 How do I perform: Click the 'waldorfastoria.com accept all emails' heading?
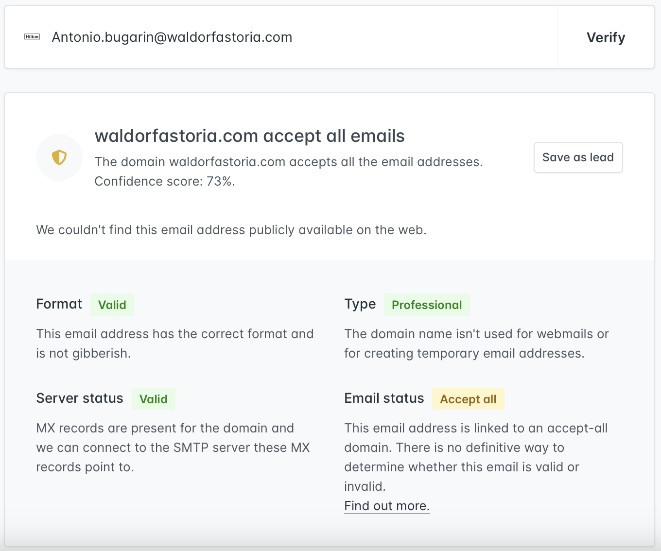tap(249, 136)
